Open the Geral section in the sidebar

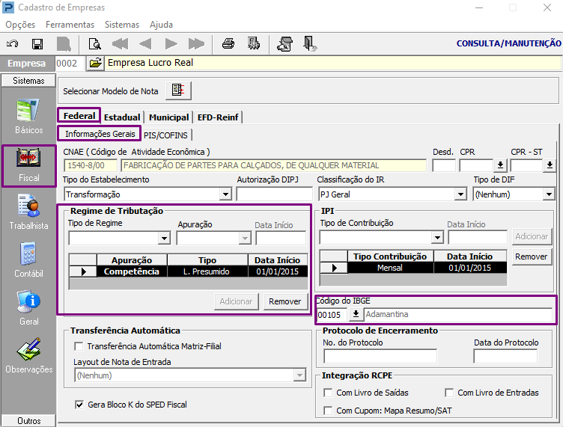tap(28, 308)
